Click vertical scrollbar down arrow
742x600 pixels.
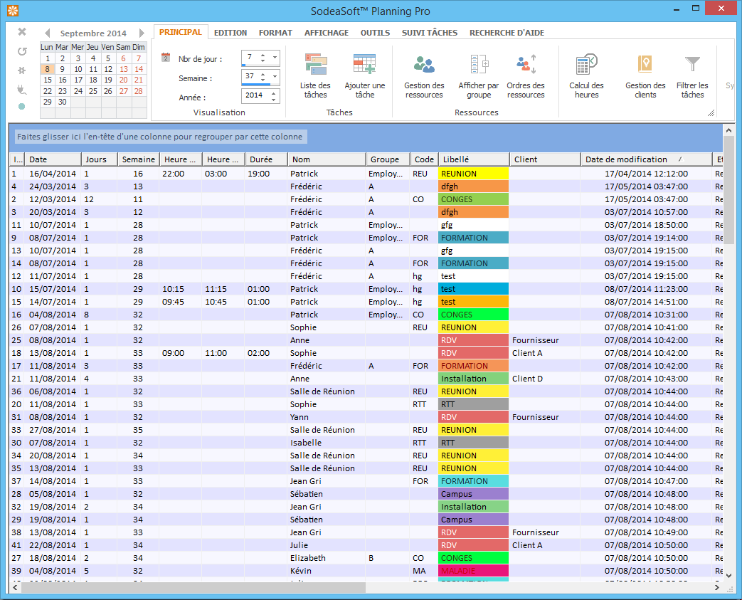pyautogui.click(x=728, y=576)
